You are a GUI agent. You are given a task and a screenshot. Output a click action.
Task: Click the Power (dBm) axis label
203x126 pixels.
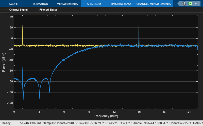(4, 62)
